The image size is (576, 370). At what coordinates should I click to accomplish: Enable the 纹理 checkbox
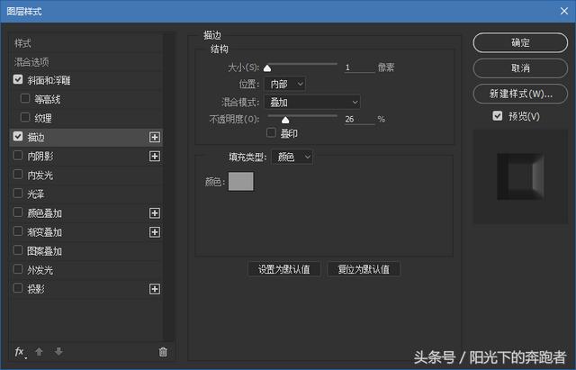coord(25,117)
